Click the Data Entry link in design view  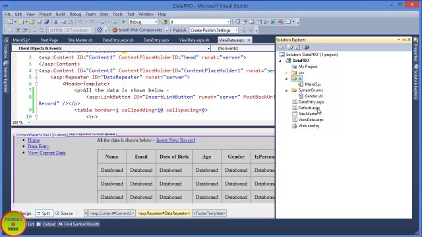click(x=38, y=146)
